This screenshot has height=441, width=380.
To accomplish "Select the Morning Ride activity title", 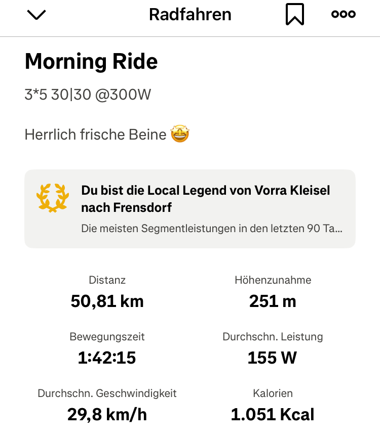I will pyautogui.click(x=91, y=62).
